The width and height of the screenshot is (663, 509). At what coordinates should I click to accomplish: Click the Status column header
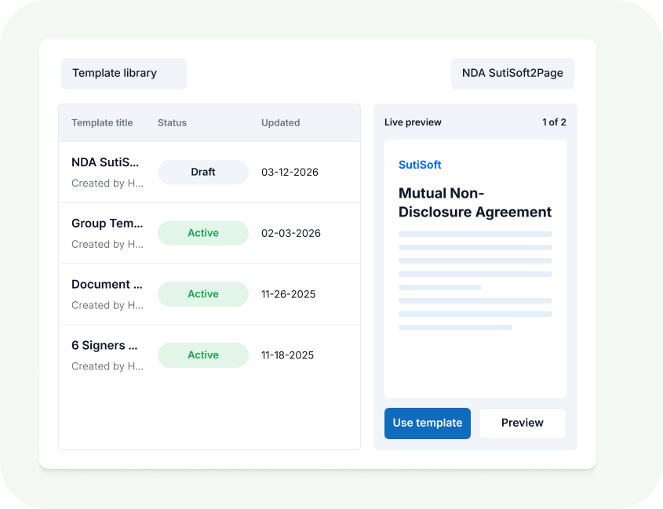[172, 122]
